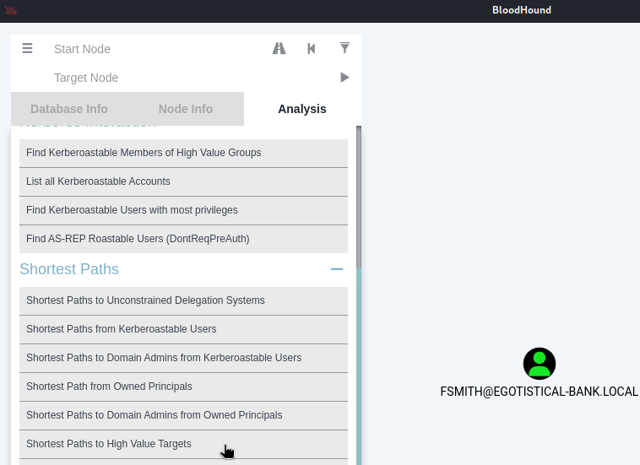Run Shortest Paths to High Value Targets

point(184,444)
